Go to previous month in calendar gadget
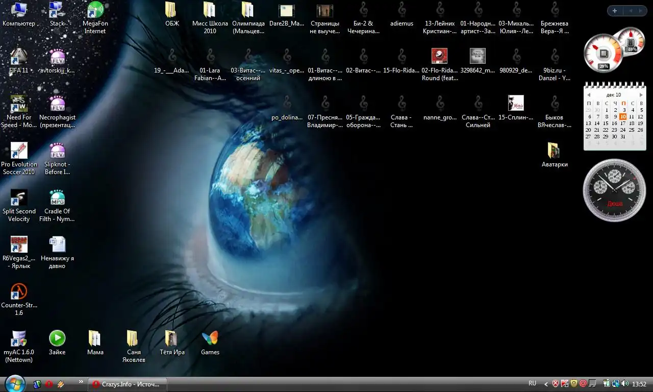The height and width of the screenshot is (392, 653). pyautogui.click(x=589, y=95)
